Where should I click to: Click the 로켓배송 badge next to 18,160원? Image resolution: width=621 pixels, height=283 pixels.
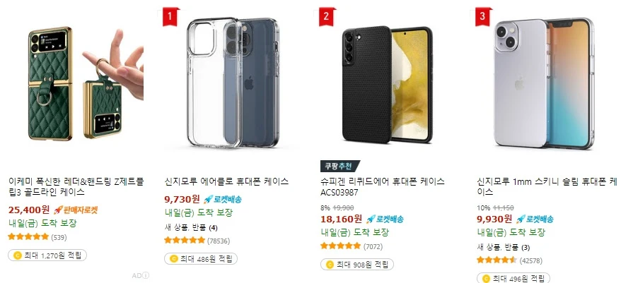pyautogui.click(x=385, y=219)
